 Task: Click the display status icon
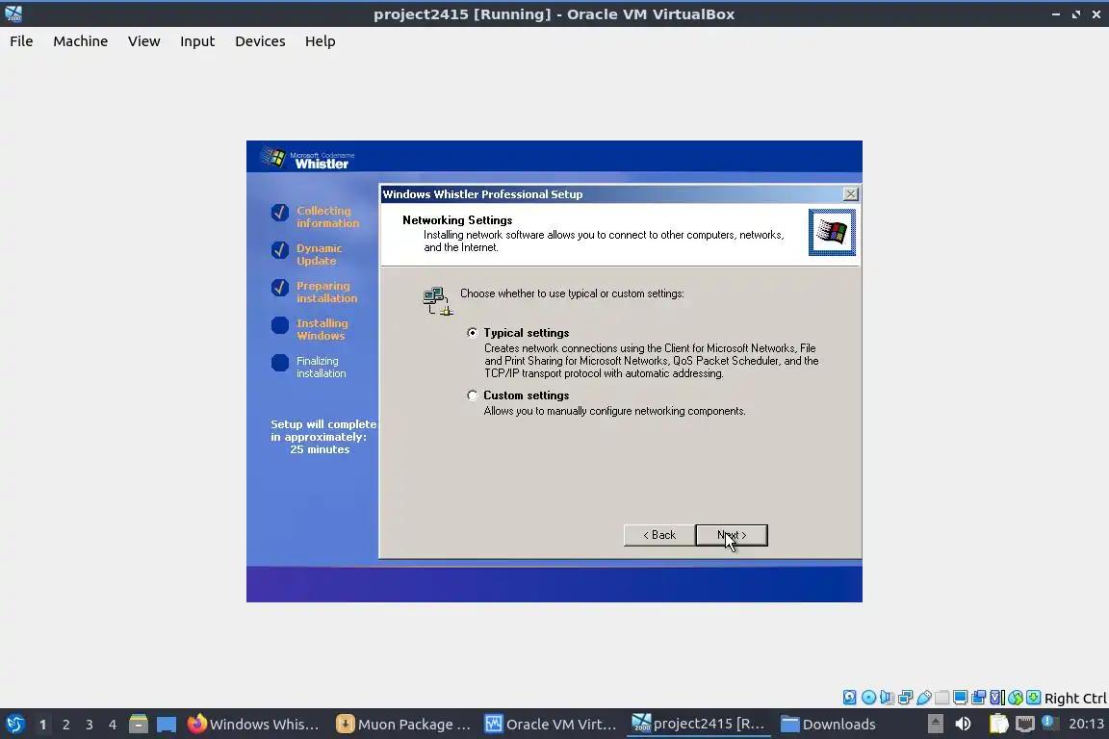pyautogui.click(x=961, y=698)
